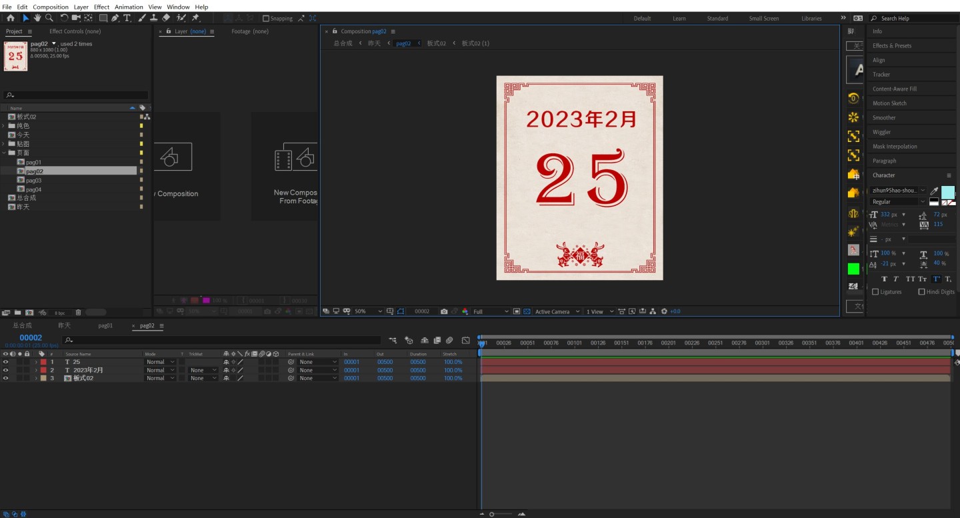Expand the 纯色 folder in Project
This screenshot has height=518, width=960.
[x=3, y=126]
